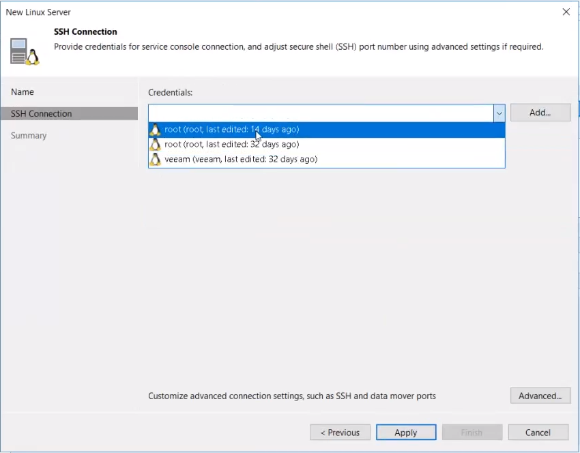This screenshot has height=453, width=580.
Task: Click the penguin icon next to veeam credential
Action: pyautogui.click(x=156, y=160)
